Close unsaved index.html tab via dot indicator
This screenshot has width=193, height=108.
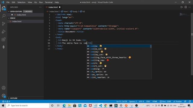point(60,7)
